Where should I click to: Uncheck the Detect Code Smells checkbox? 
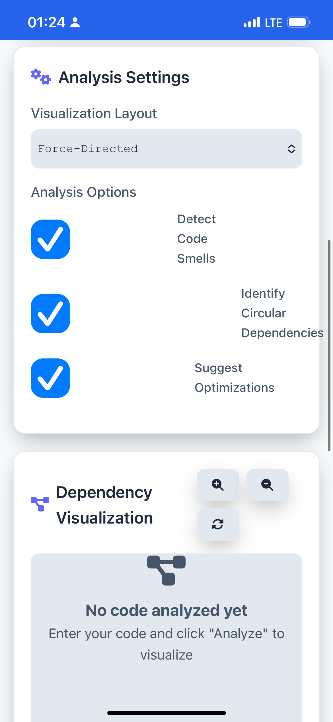pyautogui.click(x=50, y=239)
